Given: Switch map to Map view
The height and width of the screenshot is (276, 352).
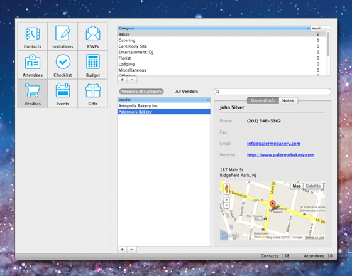Looking at the screenshot, I should tap(297, 186).
